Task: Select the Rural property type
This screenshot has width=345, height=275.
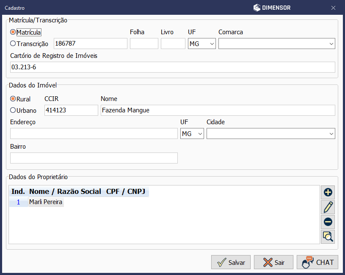Action: click(13, 99)
